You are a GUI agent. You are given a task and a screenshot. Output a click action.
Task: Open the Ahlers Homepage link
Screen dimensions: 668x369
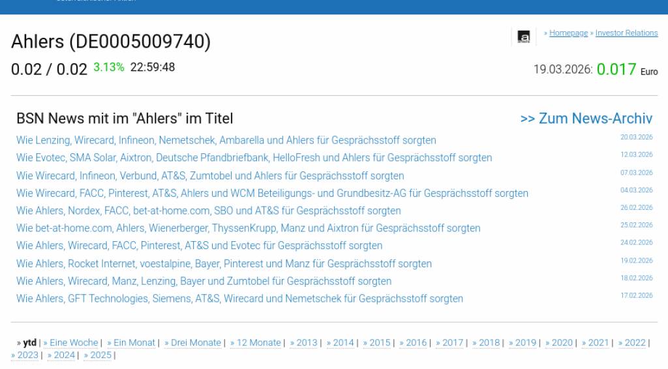click(568, 33)
